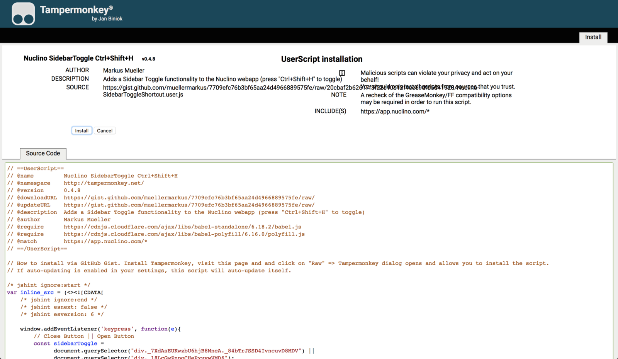Viewport: 618px width, 359px height.
Task: Click the 'How to install via GitHub Gist' comment
Action: click(x=278, y=263)
